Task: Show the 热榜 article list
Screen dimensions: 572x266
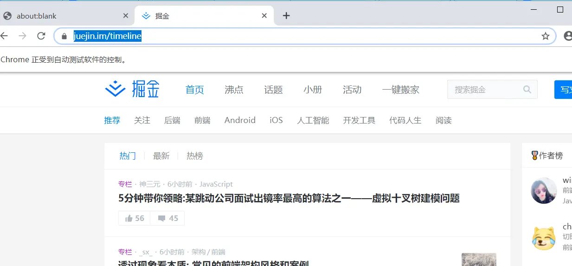Action: click(195, 156)
